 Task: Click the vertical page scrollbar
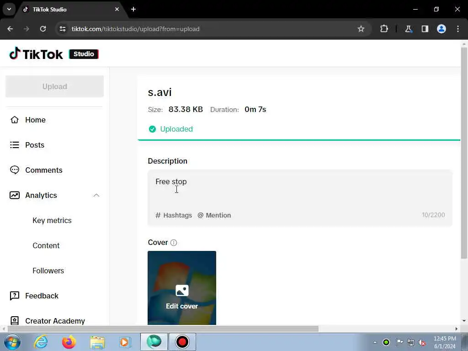[x=464, y=152]
